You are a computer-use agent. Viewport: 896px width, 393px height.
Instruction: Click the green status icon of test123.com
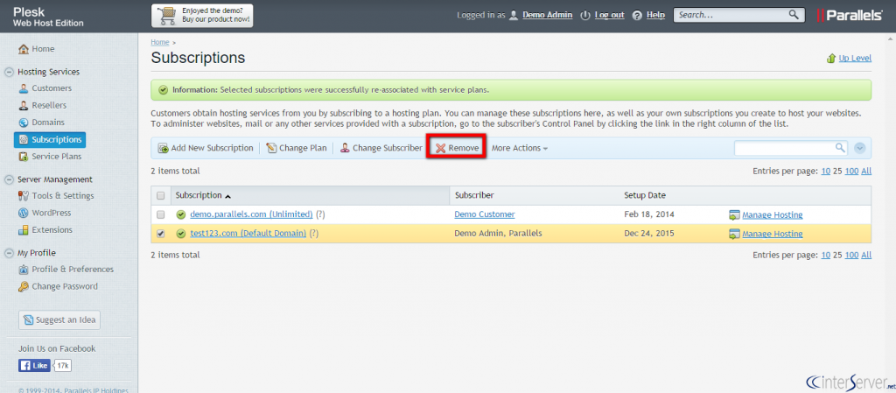tap(181, 234)
